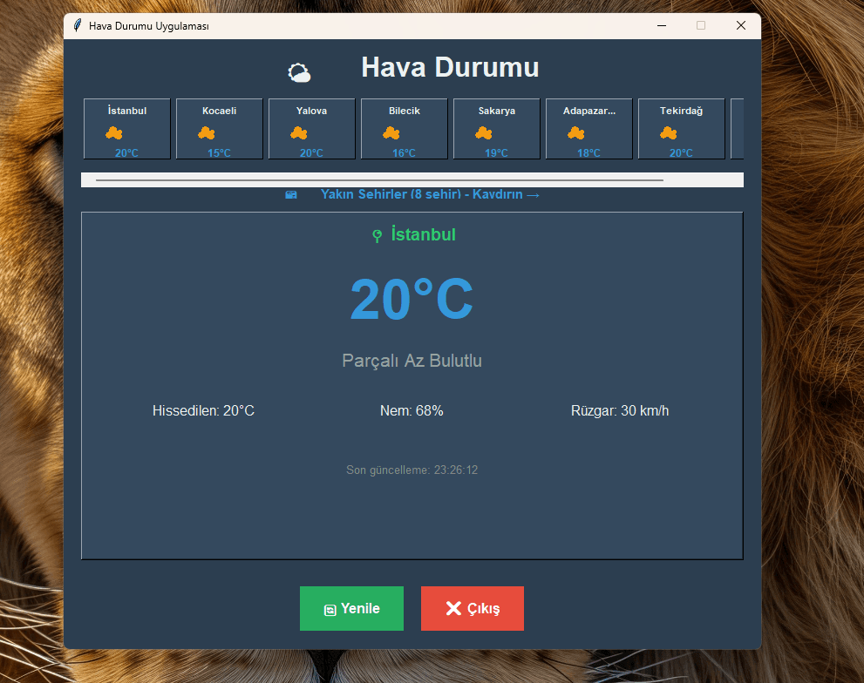
Task: Exit the app with the Çıkış button
Action: click(473, 608)
